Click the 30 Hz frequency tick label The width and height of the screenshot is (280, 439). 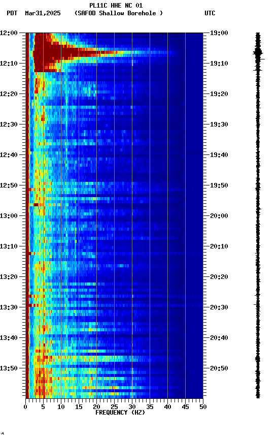[x=132, y=407]
